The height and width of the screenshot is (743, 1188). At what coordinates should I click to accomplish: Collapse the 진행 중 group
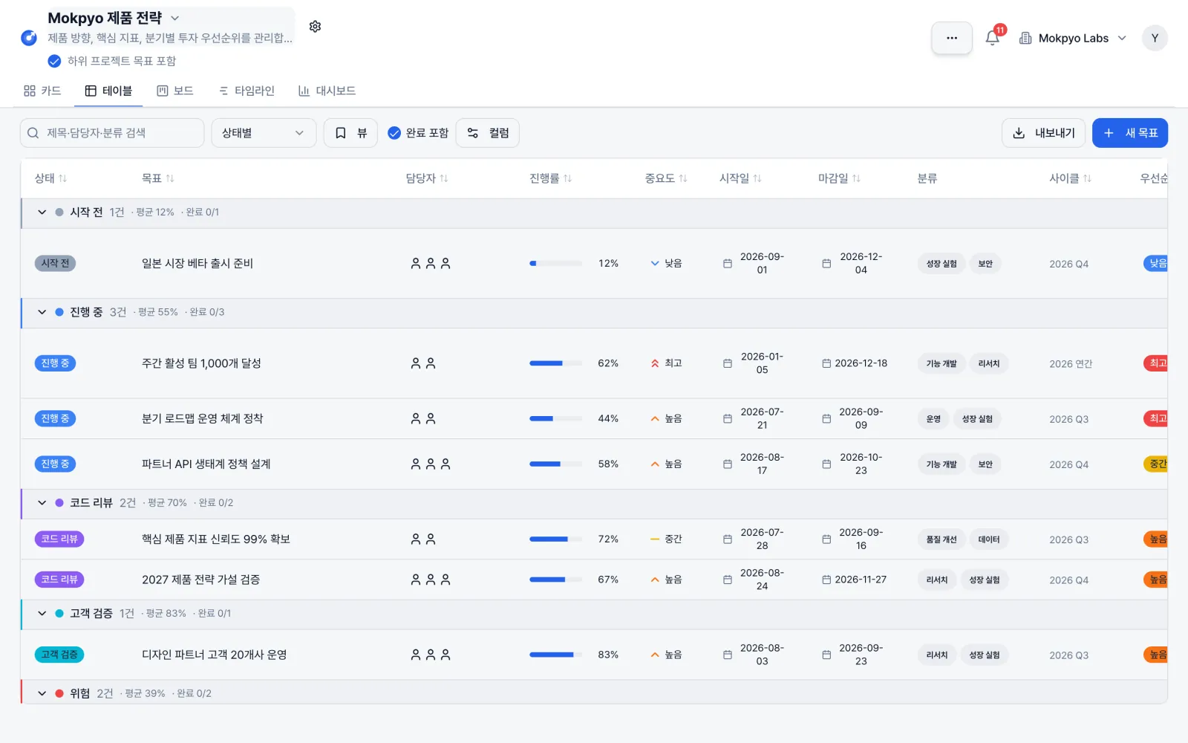(x=42, y=312)
